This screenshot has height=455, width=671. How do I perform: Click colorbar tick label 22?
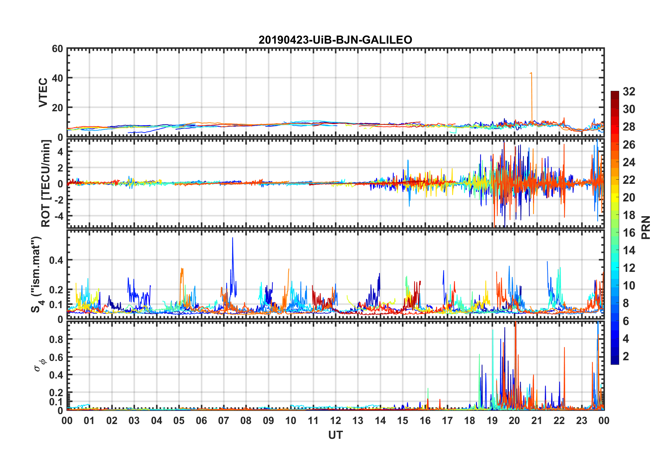tap(629, 180)
